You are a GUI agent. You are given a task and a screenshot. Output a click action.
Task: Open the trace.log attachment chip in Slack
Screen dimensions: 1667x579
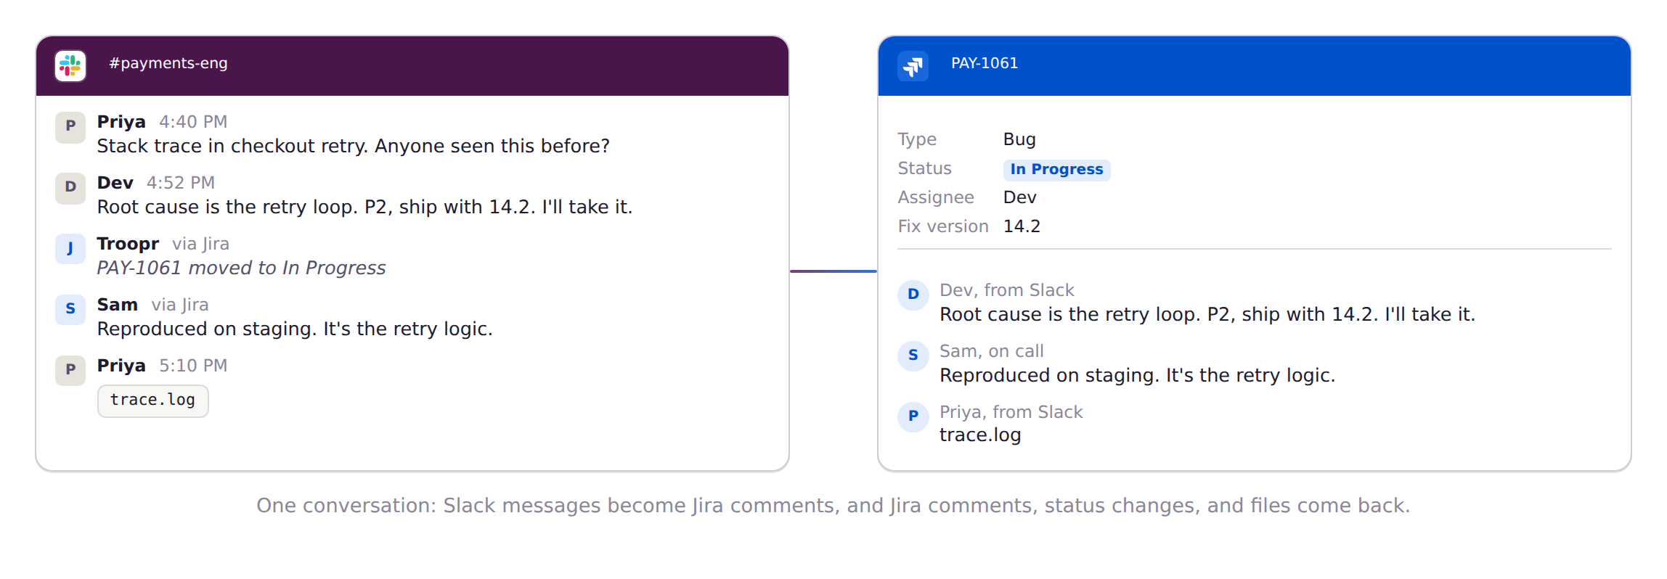click(x=153, y=401)
